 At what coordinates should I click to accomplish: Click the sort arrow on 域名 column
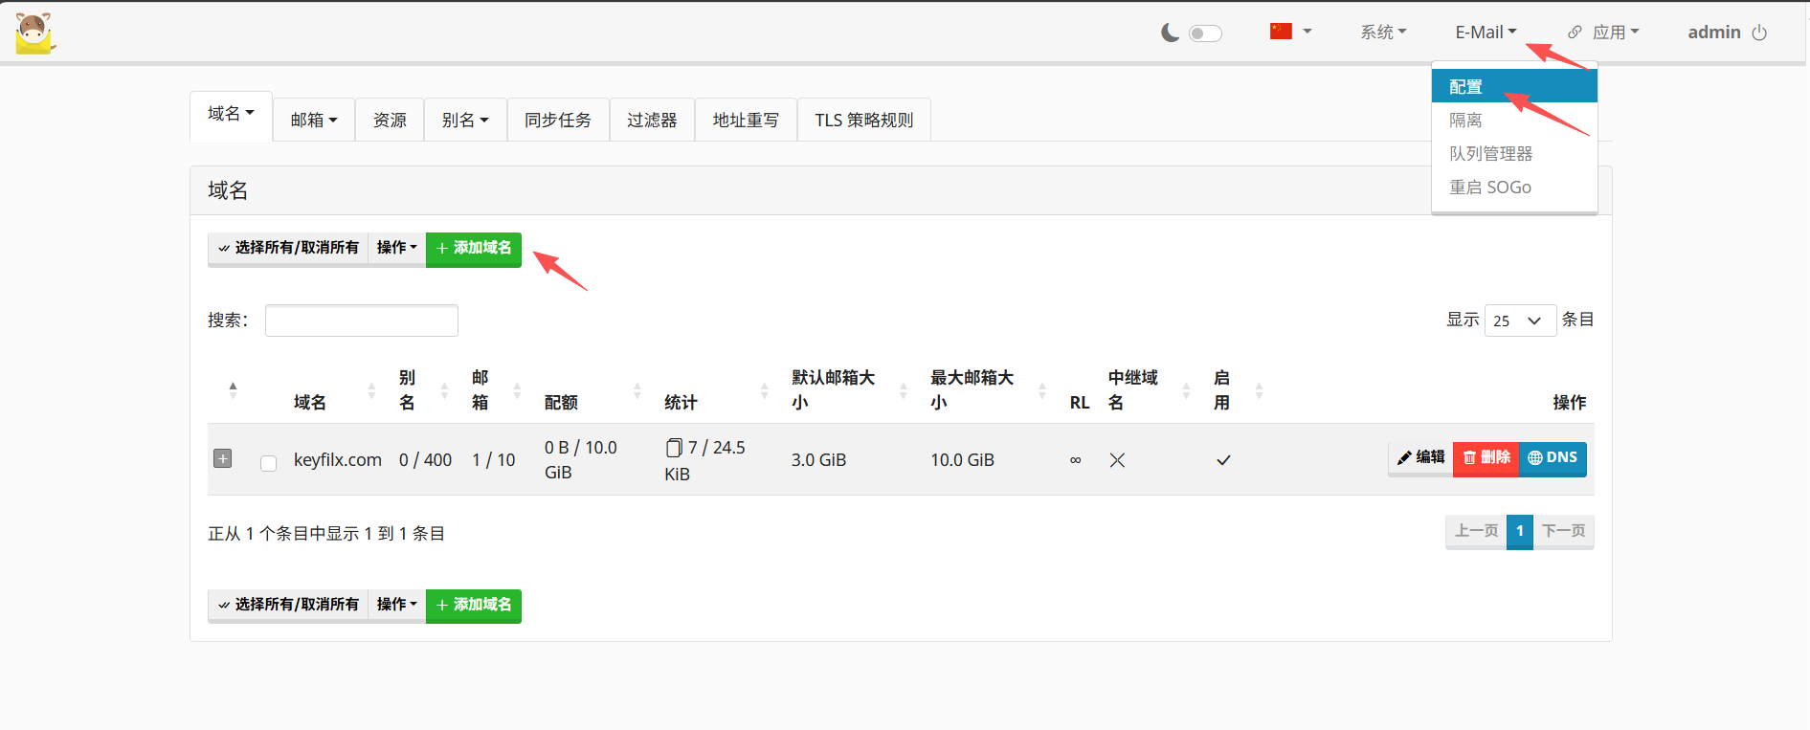coord(371,390)
